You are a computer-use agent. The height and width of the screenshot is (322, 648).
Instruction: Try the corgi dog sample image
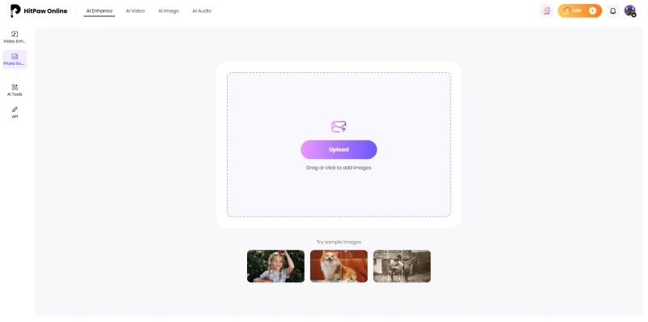pos(339,266)
